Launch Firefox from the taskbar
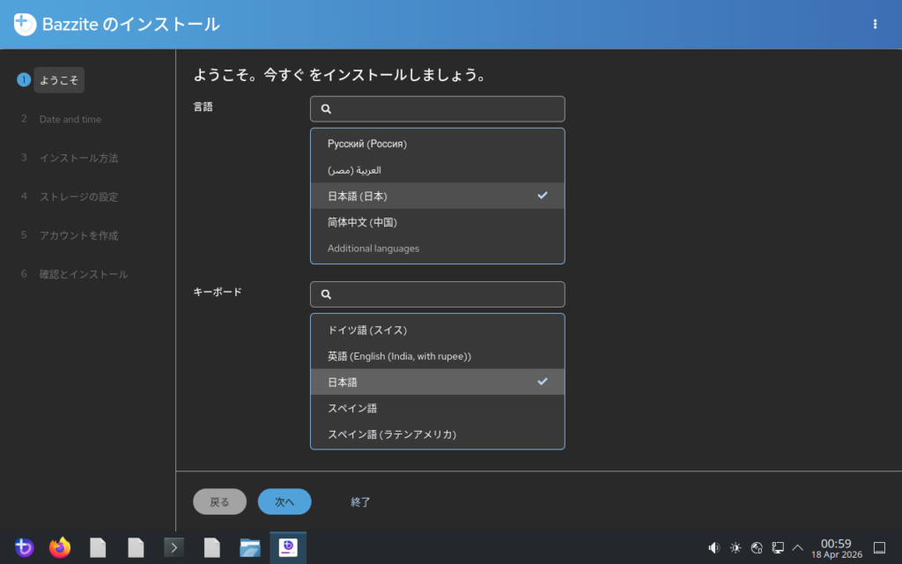Viewport: 902px width, 564px height. [60, 548]
